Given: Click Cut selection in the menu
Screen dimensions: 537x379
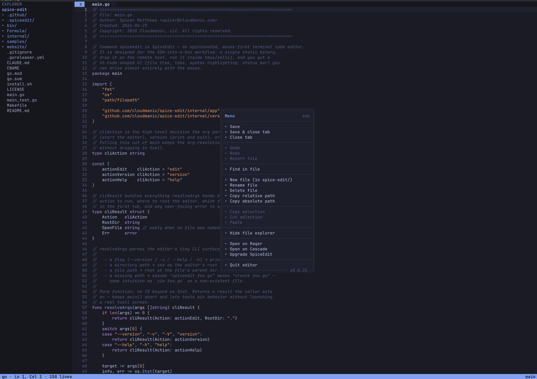Looking at the screenshot, I should [246, 217].
